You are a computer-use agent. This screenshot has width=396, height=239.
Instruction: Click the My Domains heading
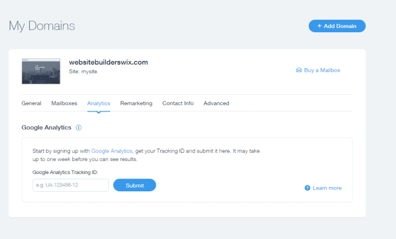(x=42, y=26)
